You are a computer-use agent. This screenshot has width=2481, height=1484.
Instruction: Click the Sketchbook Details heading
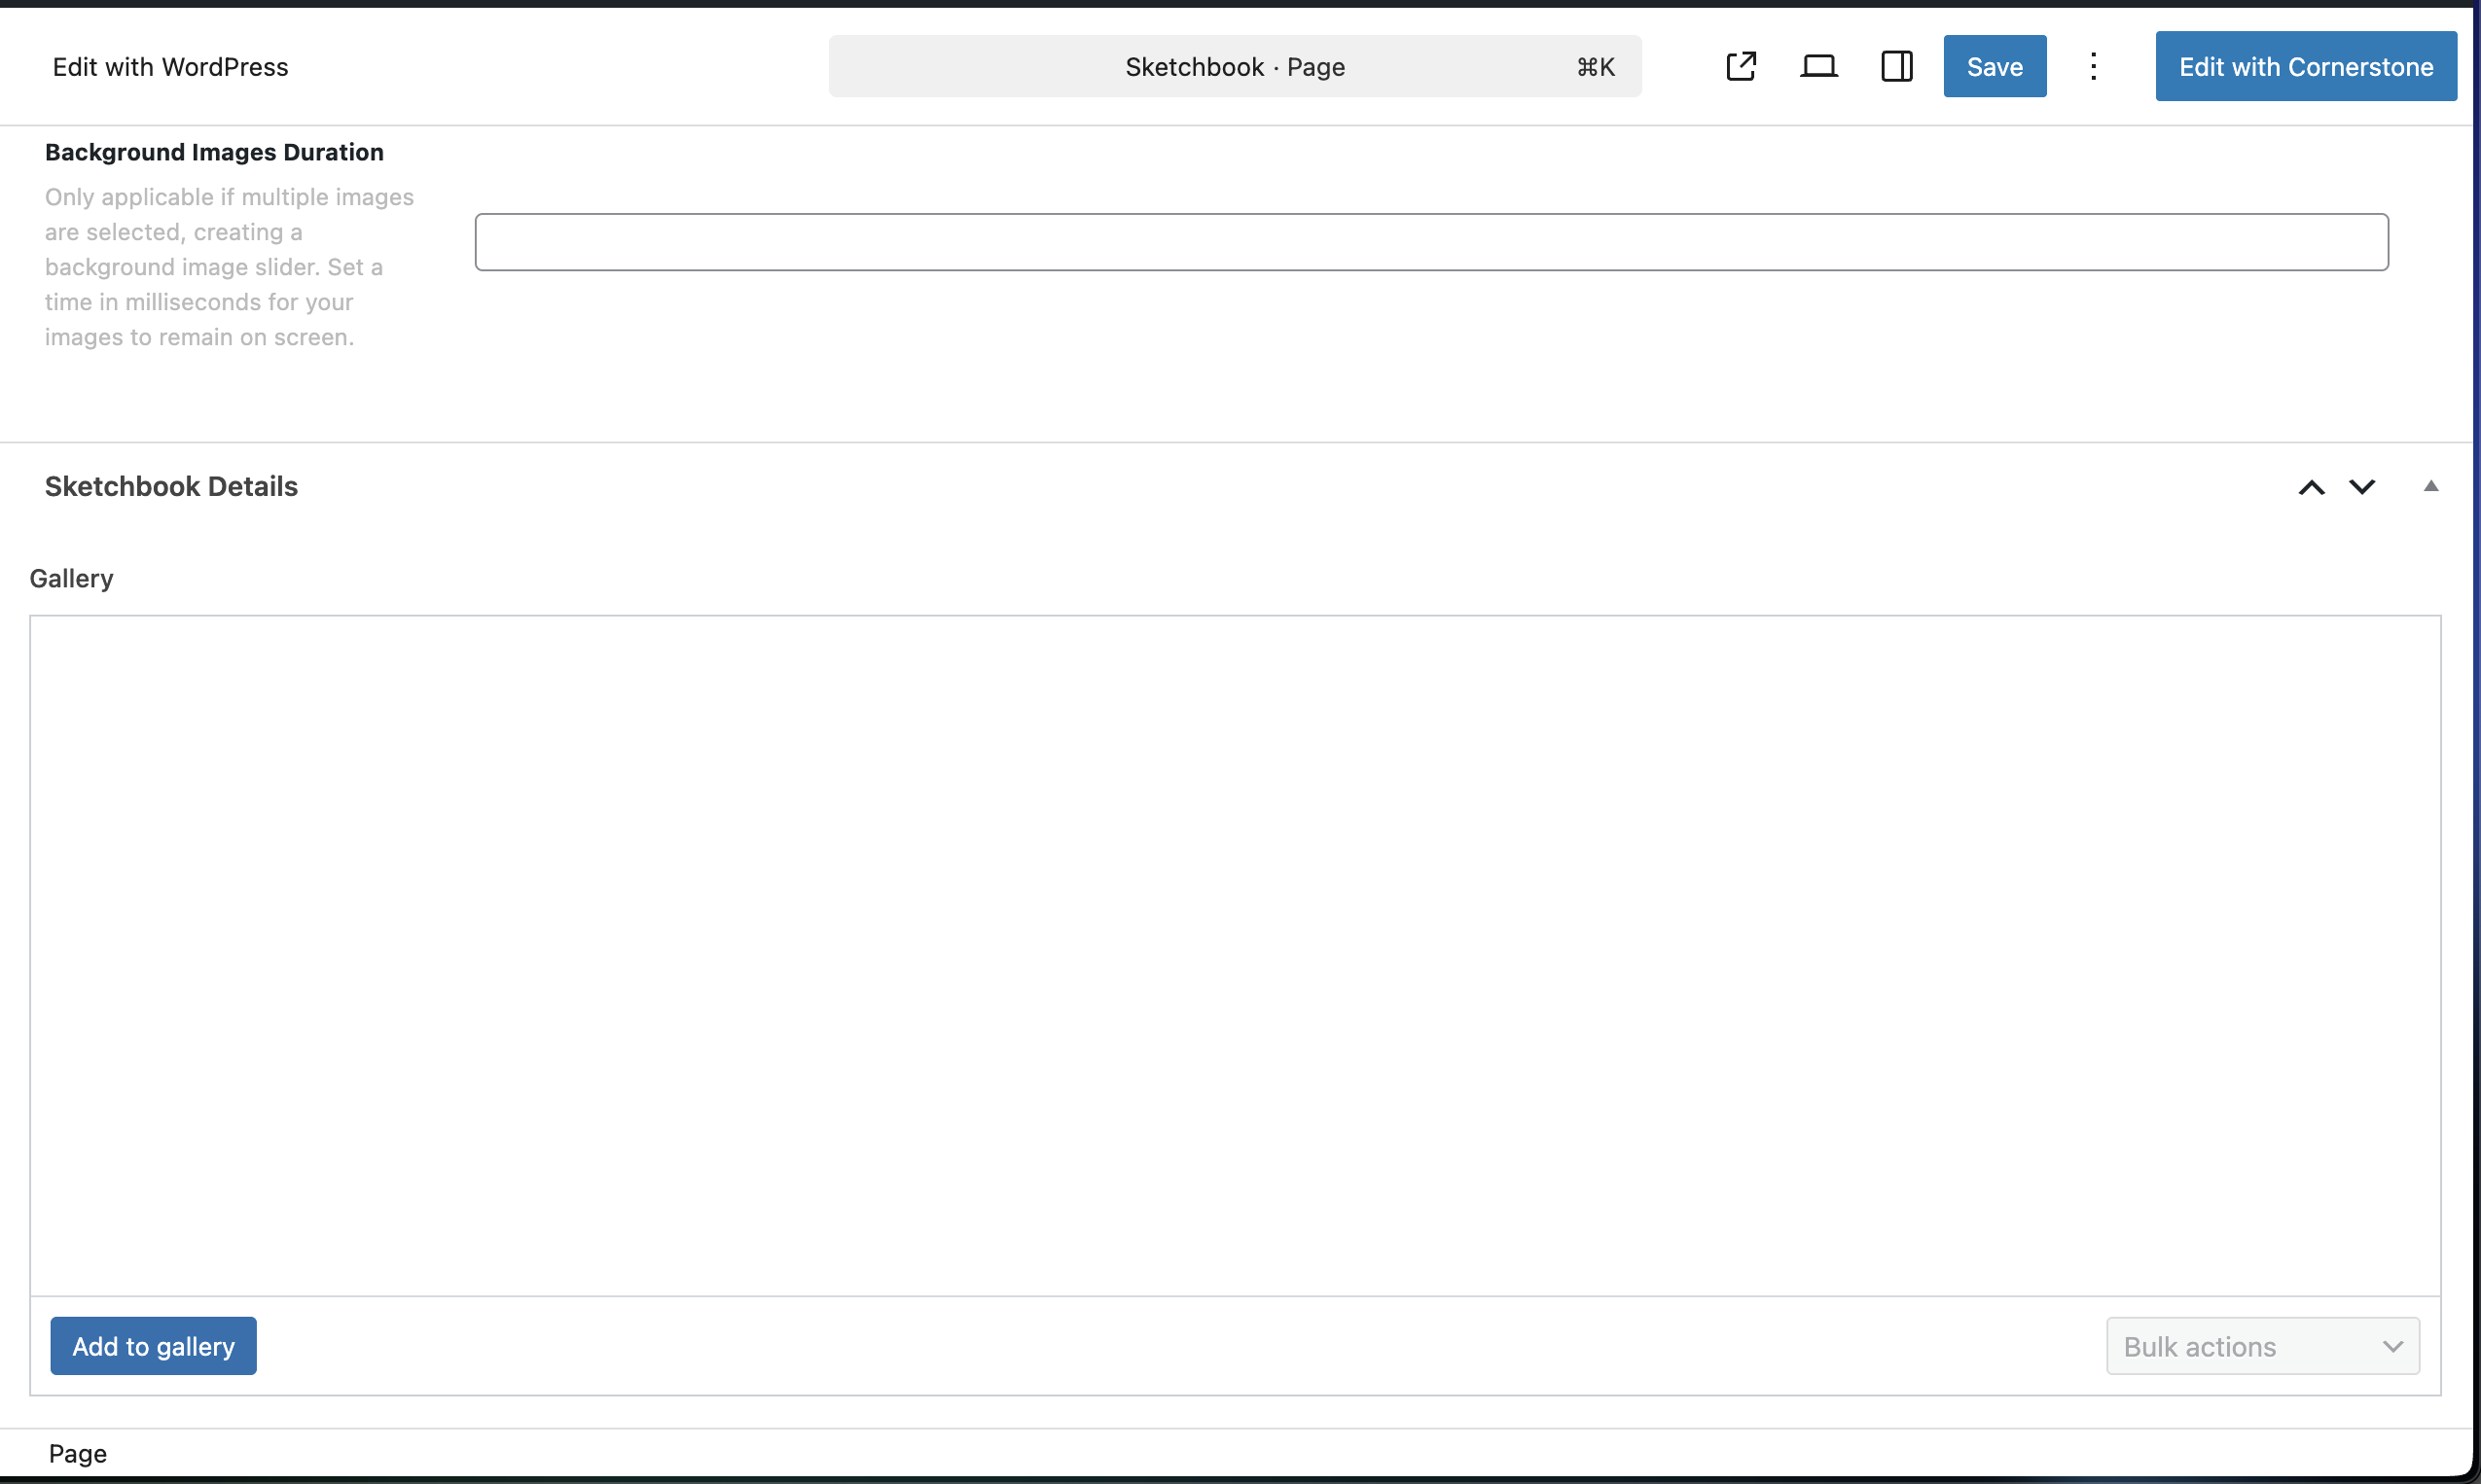(171, 486)
